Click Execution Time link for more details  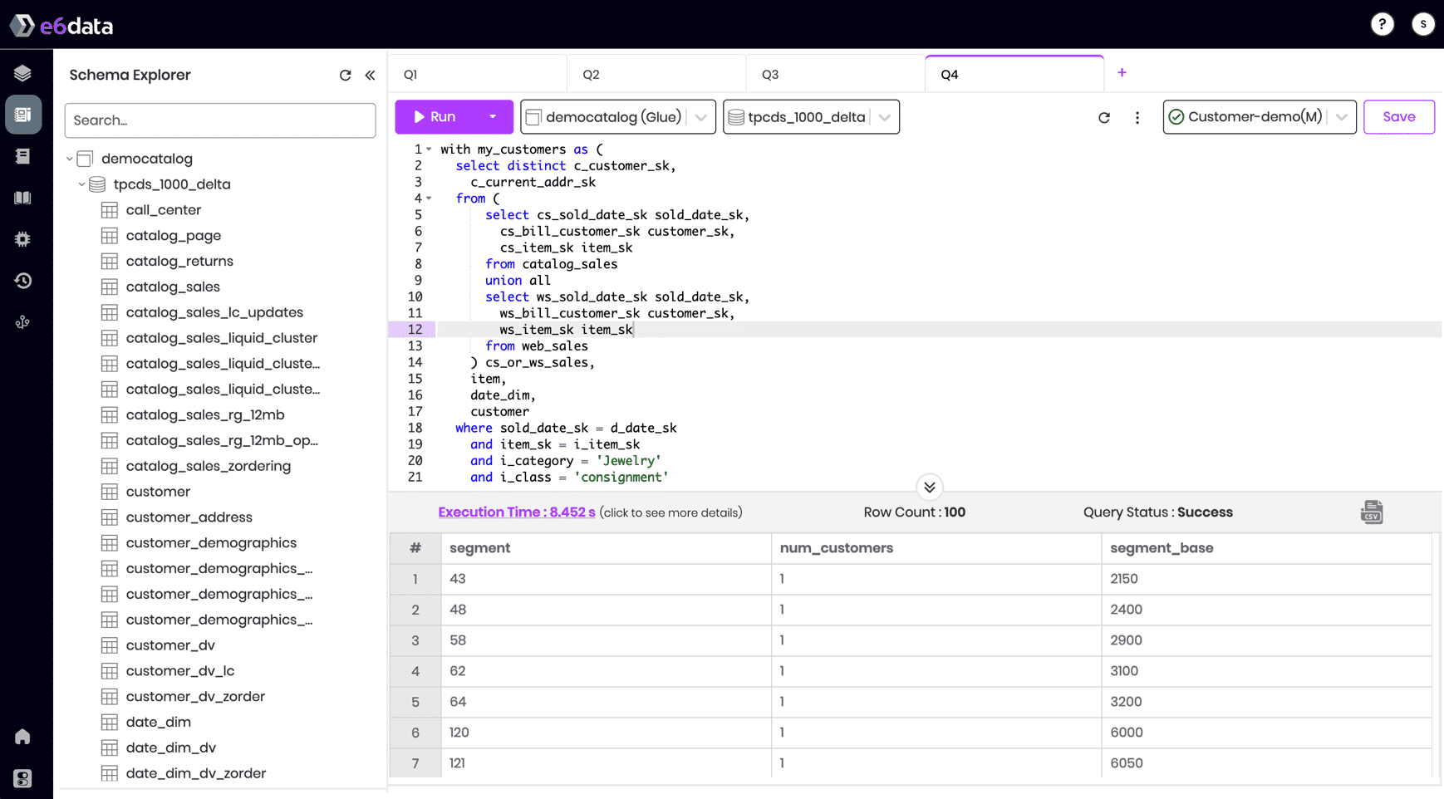click(x=516, y=512)
